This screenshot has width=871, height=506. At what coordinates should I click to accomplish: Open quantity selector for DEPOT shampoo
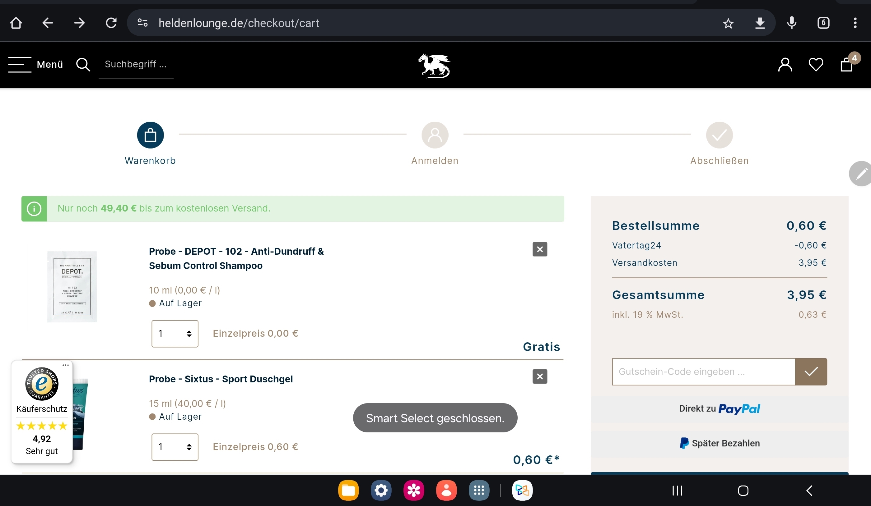pos(175,333)
